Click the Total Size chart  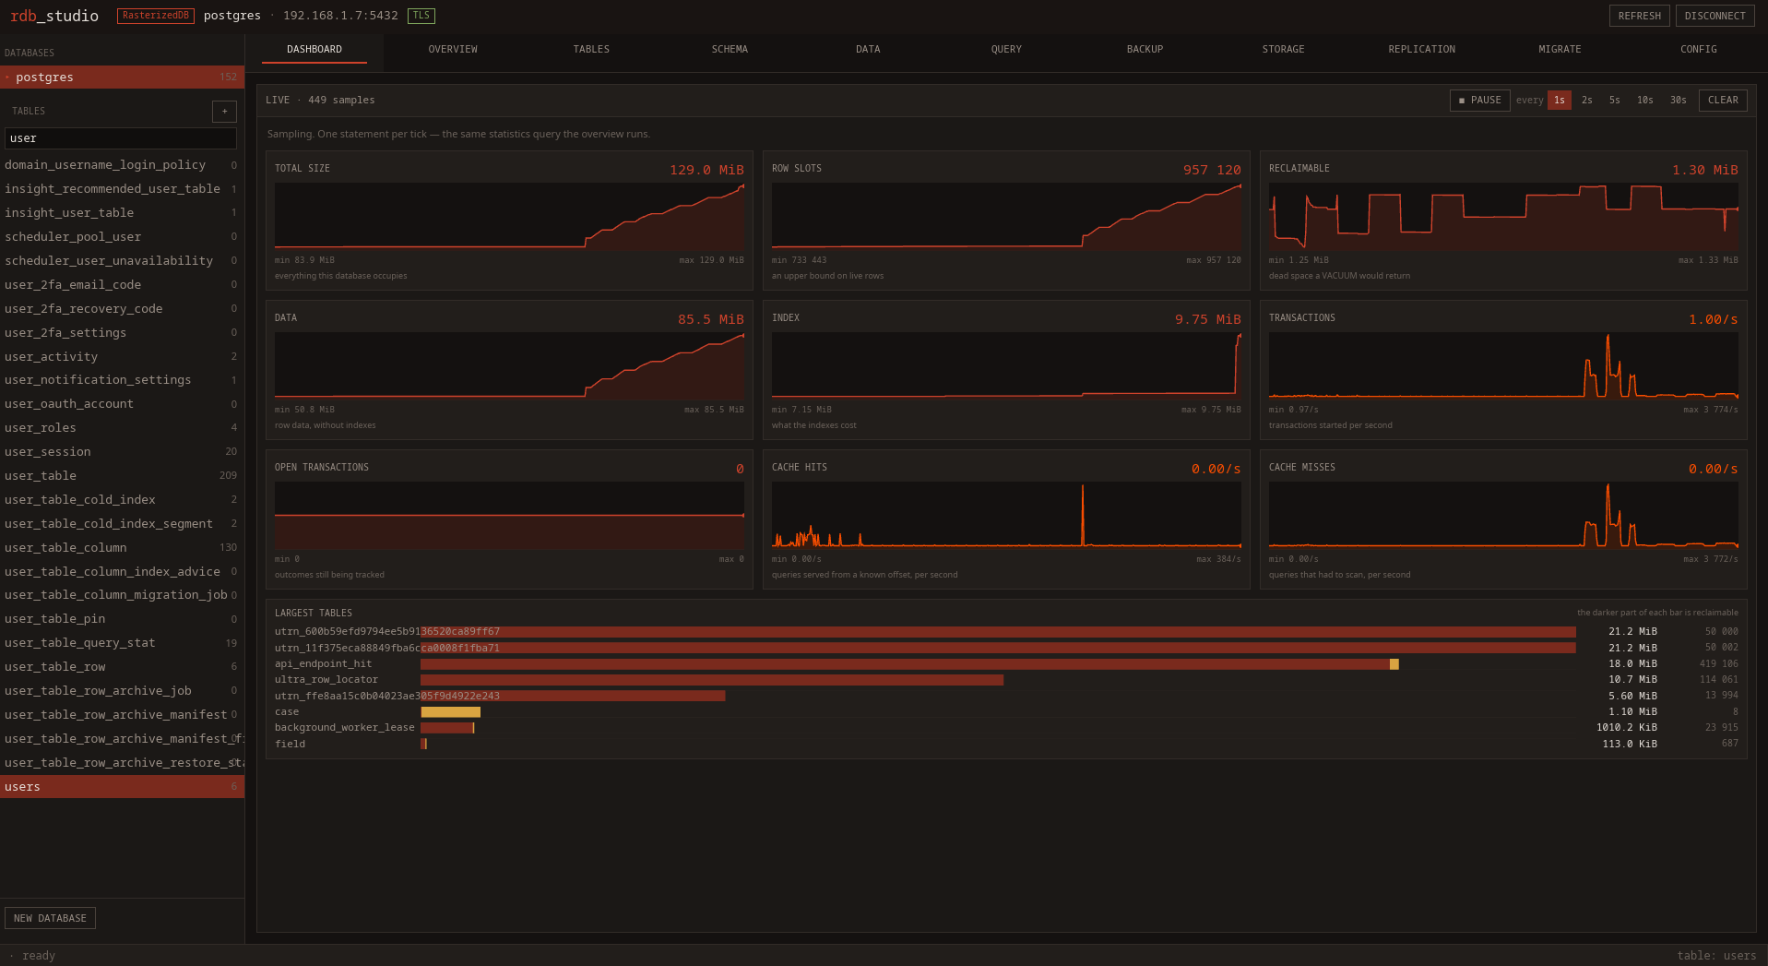click(509, 217)
